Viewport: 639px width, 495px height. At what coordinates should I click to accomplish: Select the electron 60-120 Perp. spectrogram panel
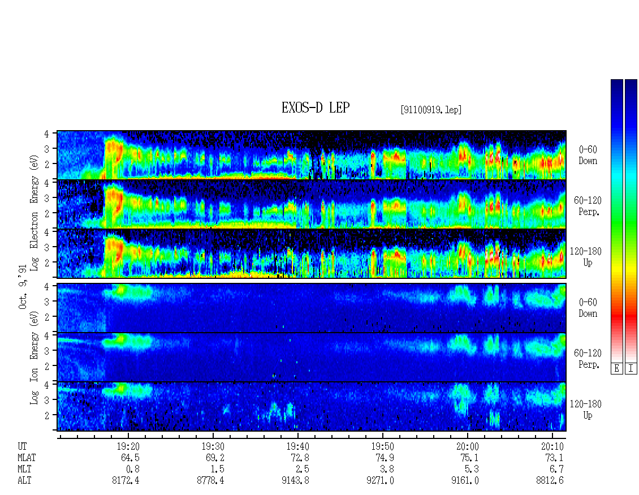(x=312, y=204)
